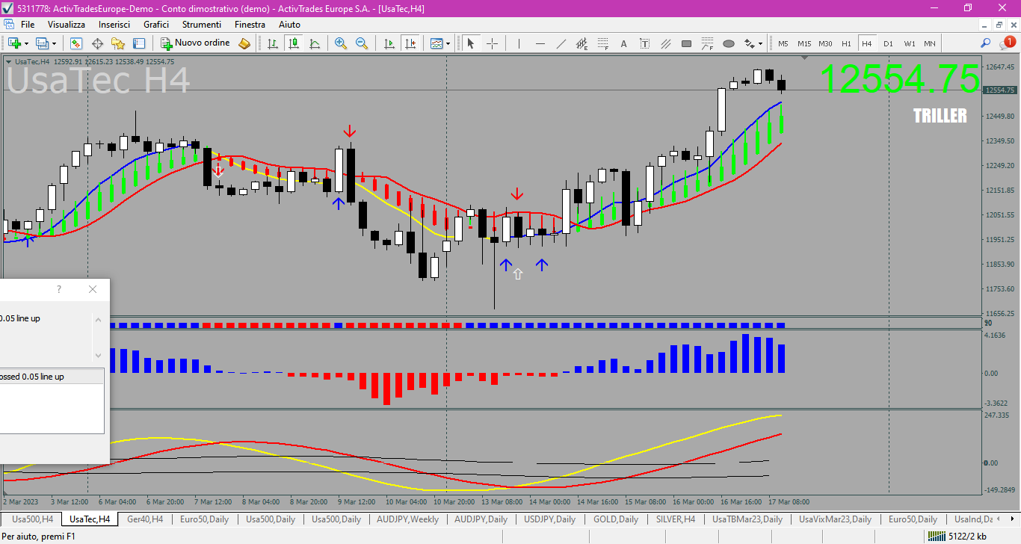Screen dimensions: 1021x544
Task: Toggle the Data Window crosshair-circle icon
Action: click(97, 43)
